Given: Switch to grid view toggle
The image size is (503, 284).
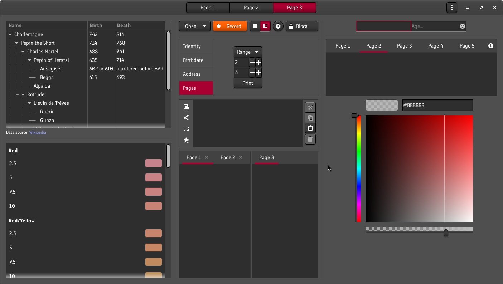Looking at the screenshot, I should 255,26.
